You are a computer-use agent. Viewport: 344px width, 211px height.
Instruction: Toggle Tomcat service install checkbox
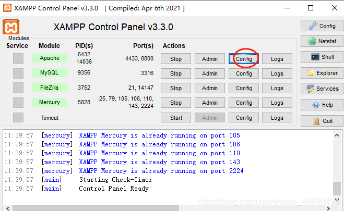click(18, 118)
